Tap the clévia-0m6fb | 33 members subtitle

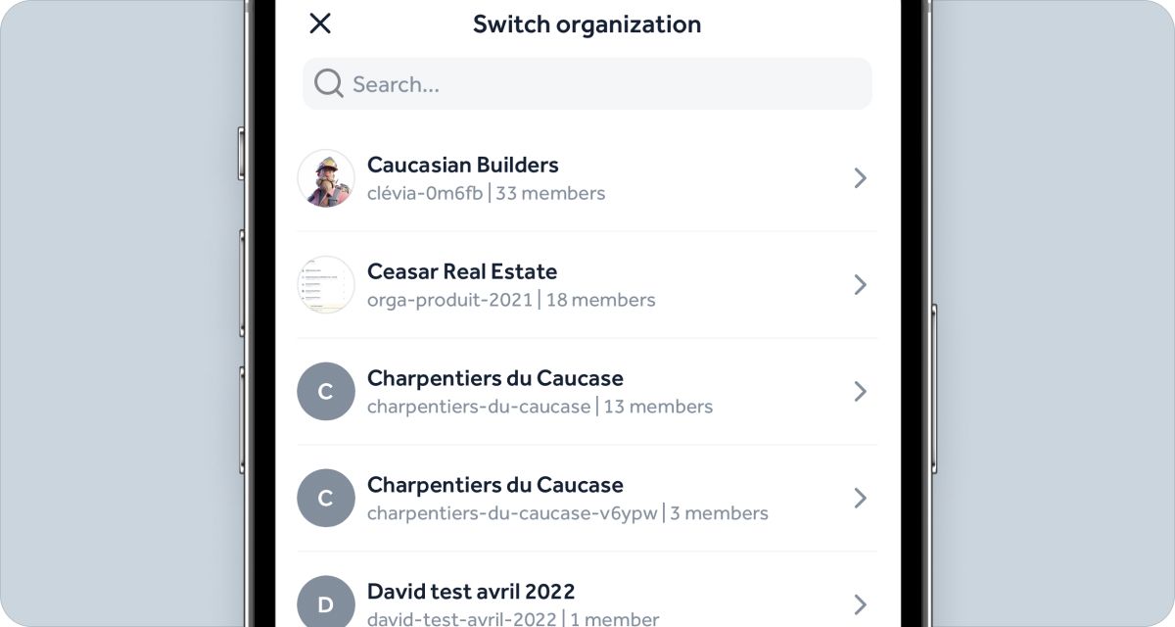tap(486, 193)
